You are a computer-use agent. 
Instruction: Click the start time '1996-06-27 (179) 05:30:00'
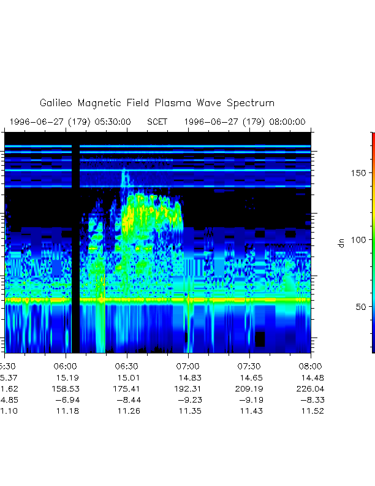tap(70, 122)
